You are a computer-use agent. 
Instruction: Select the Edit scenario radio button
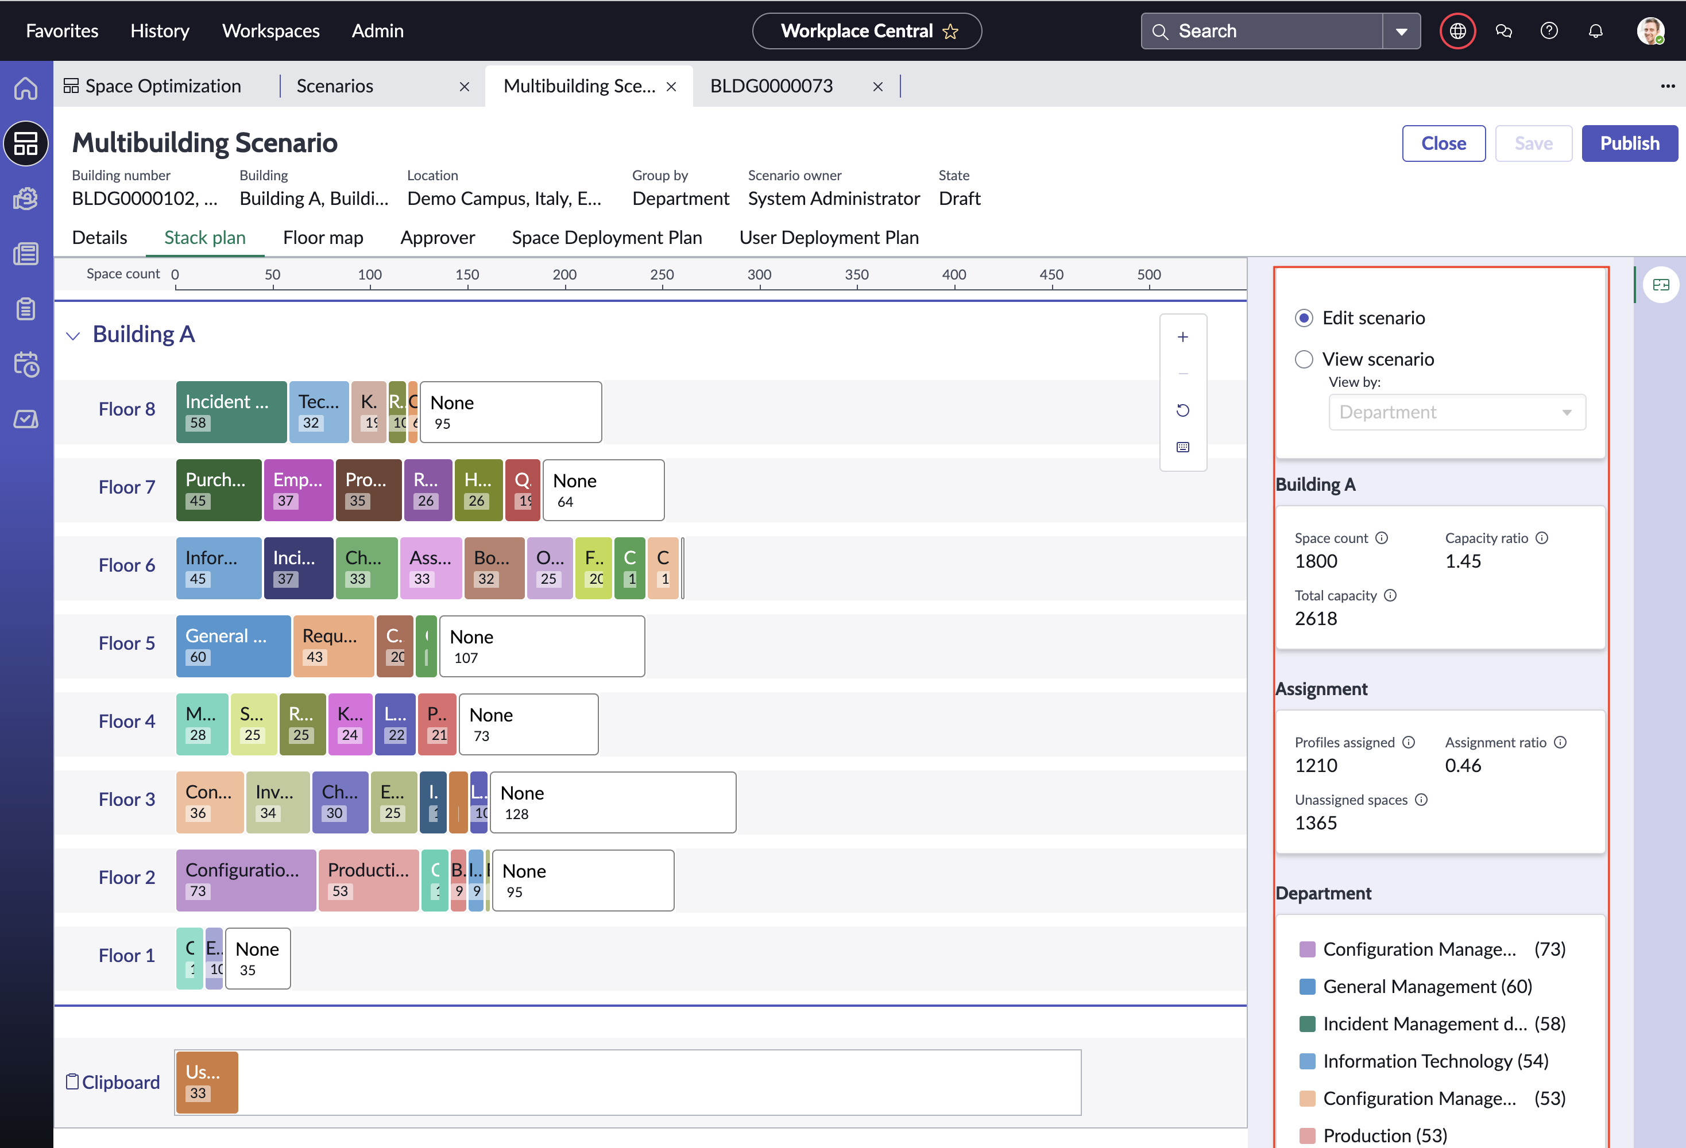pos(1304,319)
